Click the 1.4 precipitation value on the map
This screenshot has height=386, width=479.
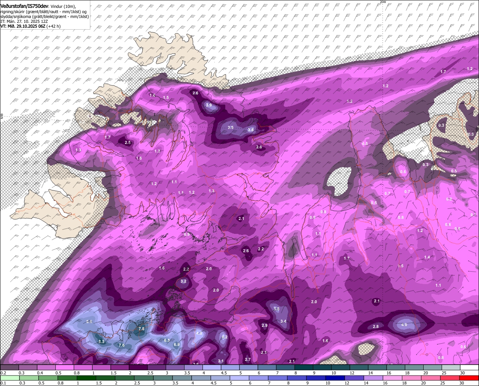[427, 257]
